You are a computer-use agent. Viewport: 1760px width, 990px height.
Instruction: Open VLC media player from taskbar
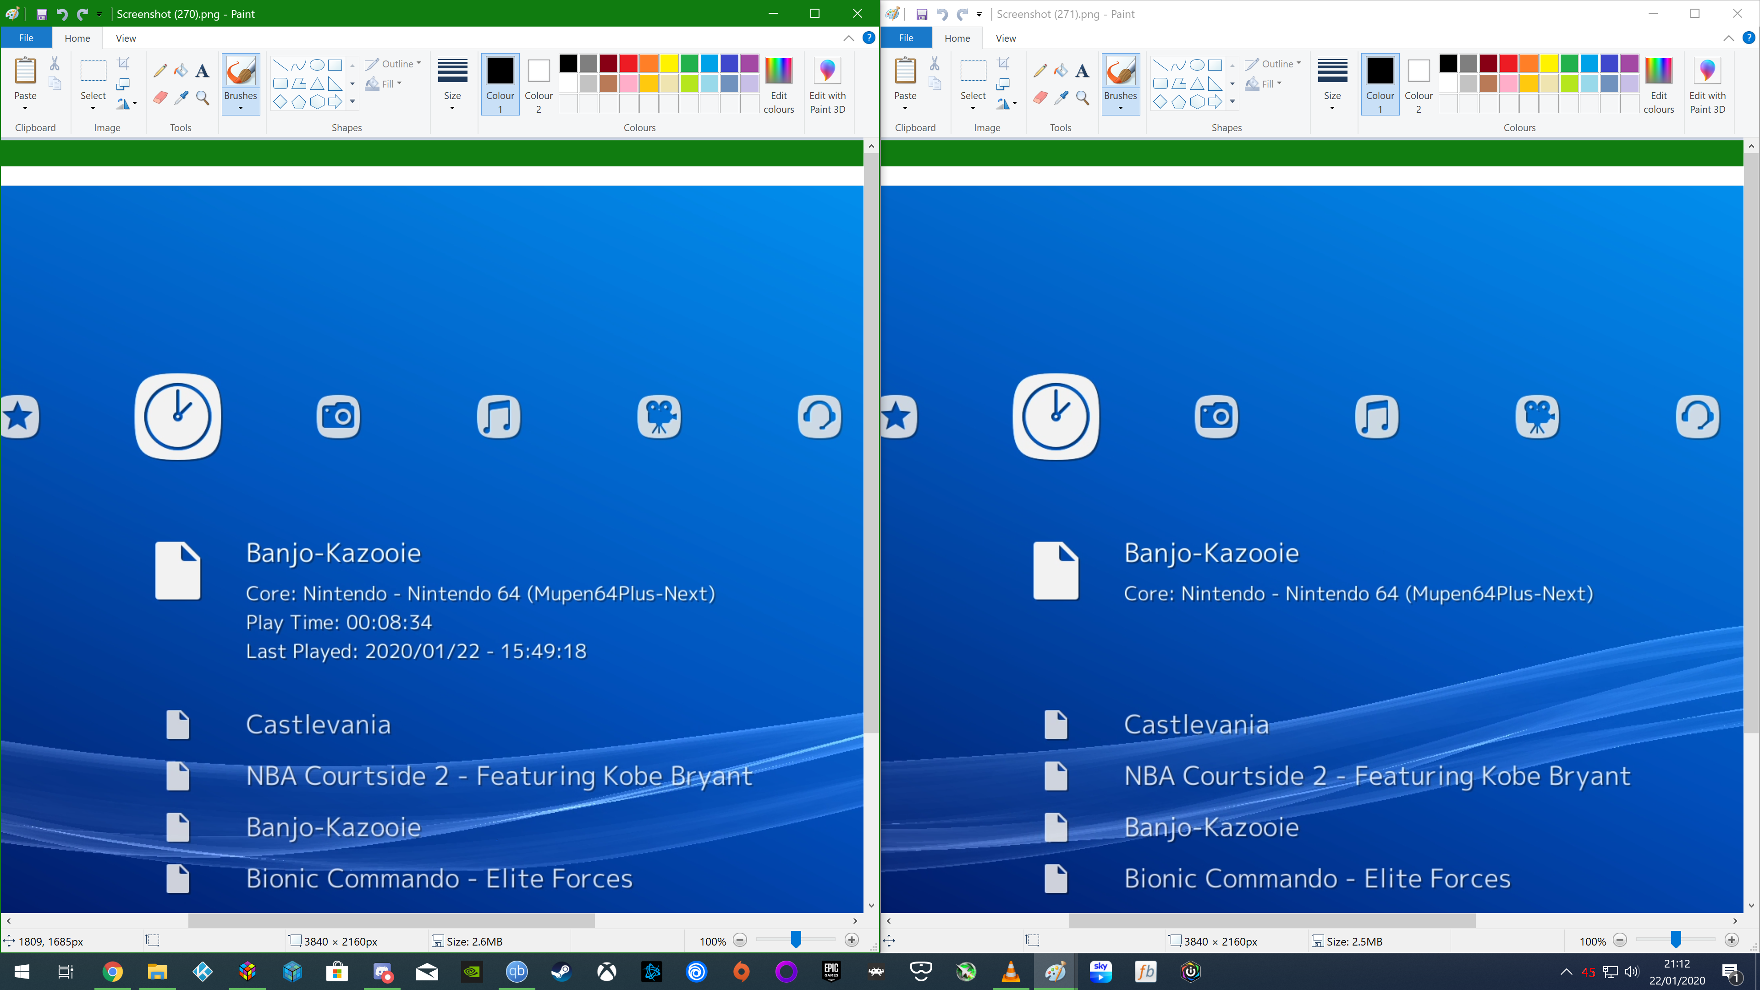click(x=1011, y=972)
